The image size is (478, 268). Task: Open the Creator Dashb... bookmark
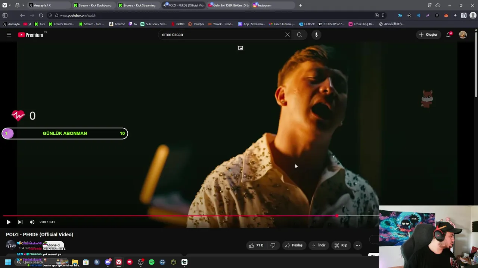coord(62,24)
